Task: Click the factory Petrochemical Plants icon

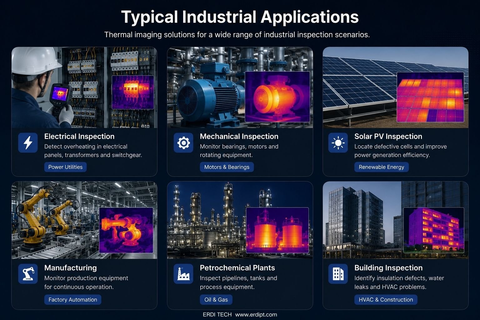Action: (183, 274)
